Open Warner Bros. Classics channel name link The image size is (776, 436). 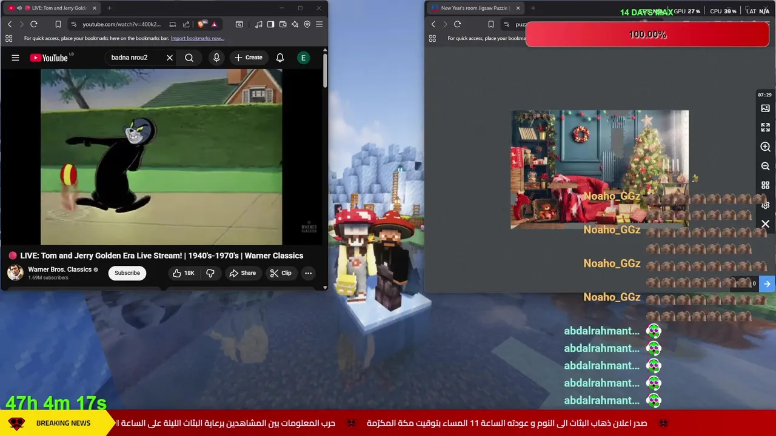(59, 269)
